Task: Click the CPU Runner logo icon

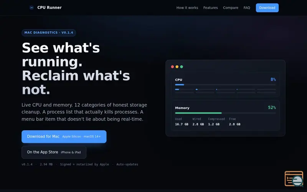Action: 31,8
